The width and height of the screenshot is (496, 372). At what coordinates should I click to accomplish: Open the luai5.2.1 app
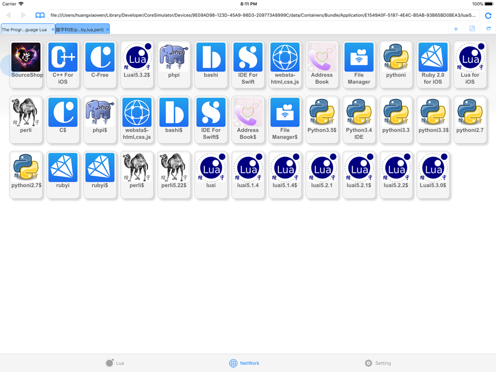point(322,175)
